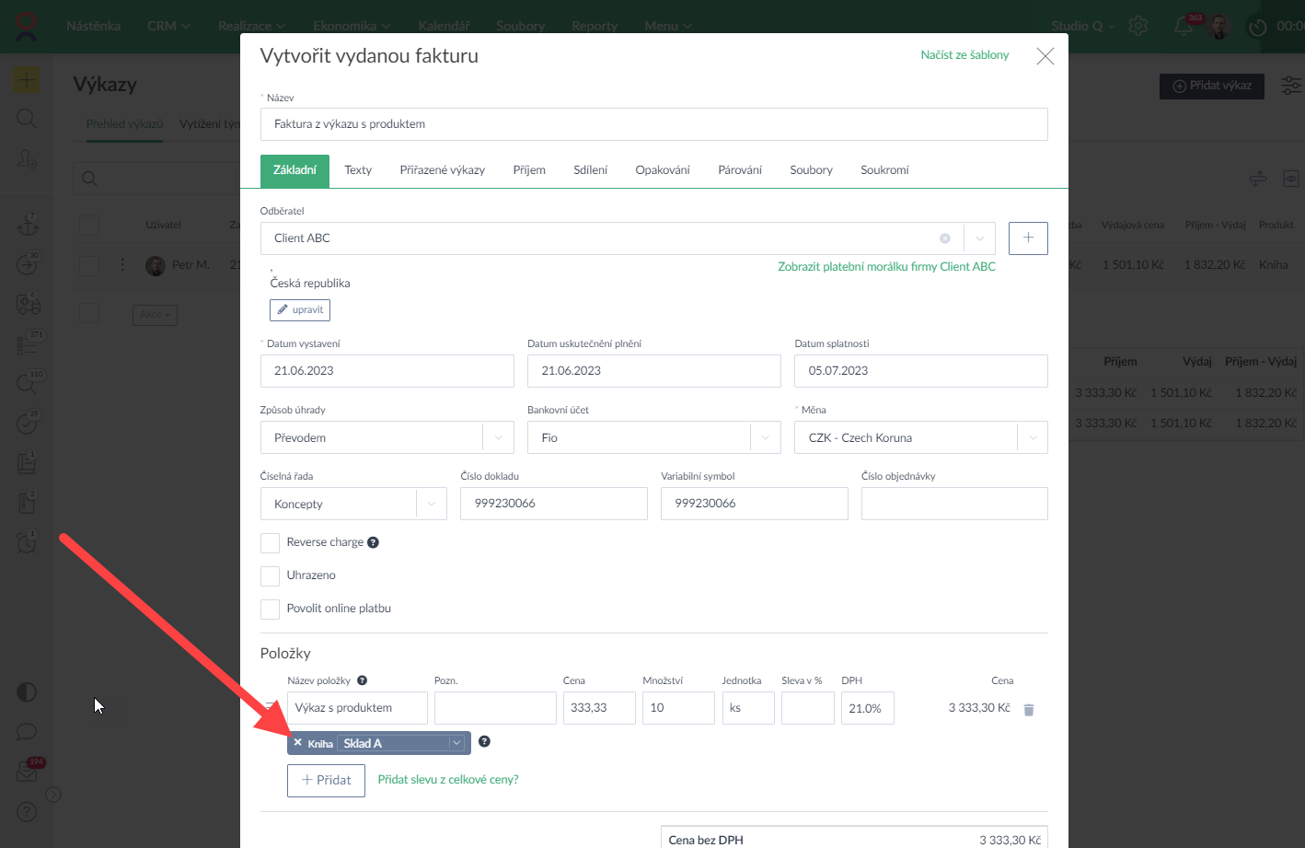The width and height of the screenshot is (1305, 848).
Task: Click Načíst ze šablony link
Action: click(964, 55)
